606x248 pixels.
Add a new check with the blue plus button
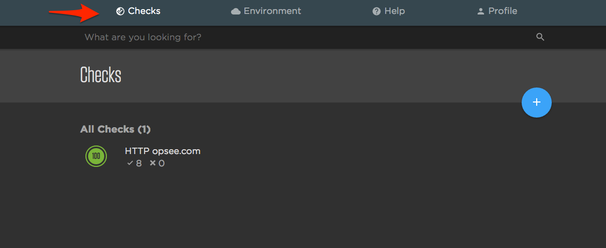click(x=536, y=102)
